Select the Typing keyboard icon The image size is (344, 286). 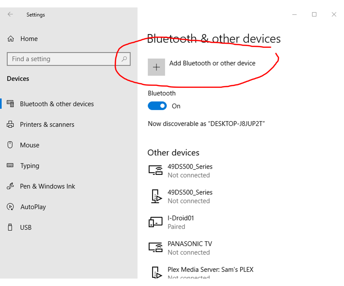click(x=10, y=165)
